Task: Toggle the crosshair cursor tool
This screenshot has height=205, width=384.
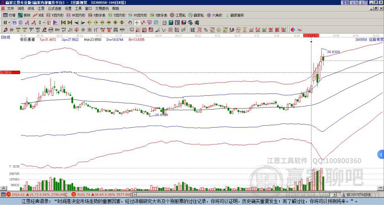Action: click(136, 23)
